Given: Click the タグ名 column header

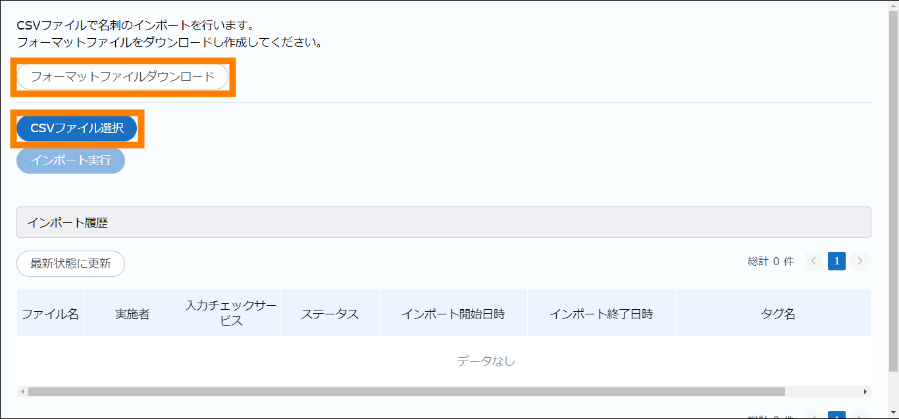Looking at the screenshot, I should pos(778,314).
